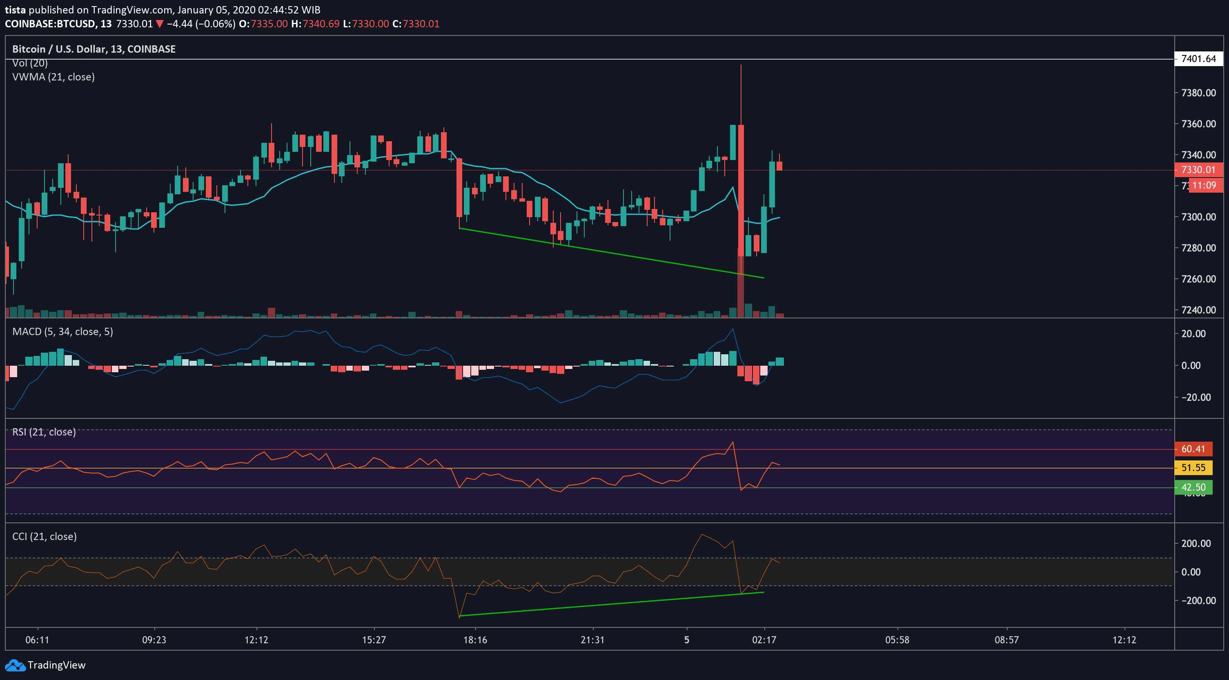Click the CCI (21, close) label
Viewport: 1229px width, 680px height.
pos(45,536)
